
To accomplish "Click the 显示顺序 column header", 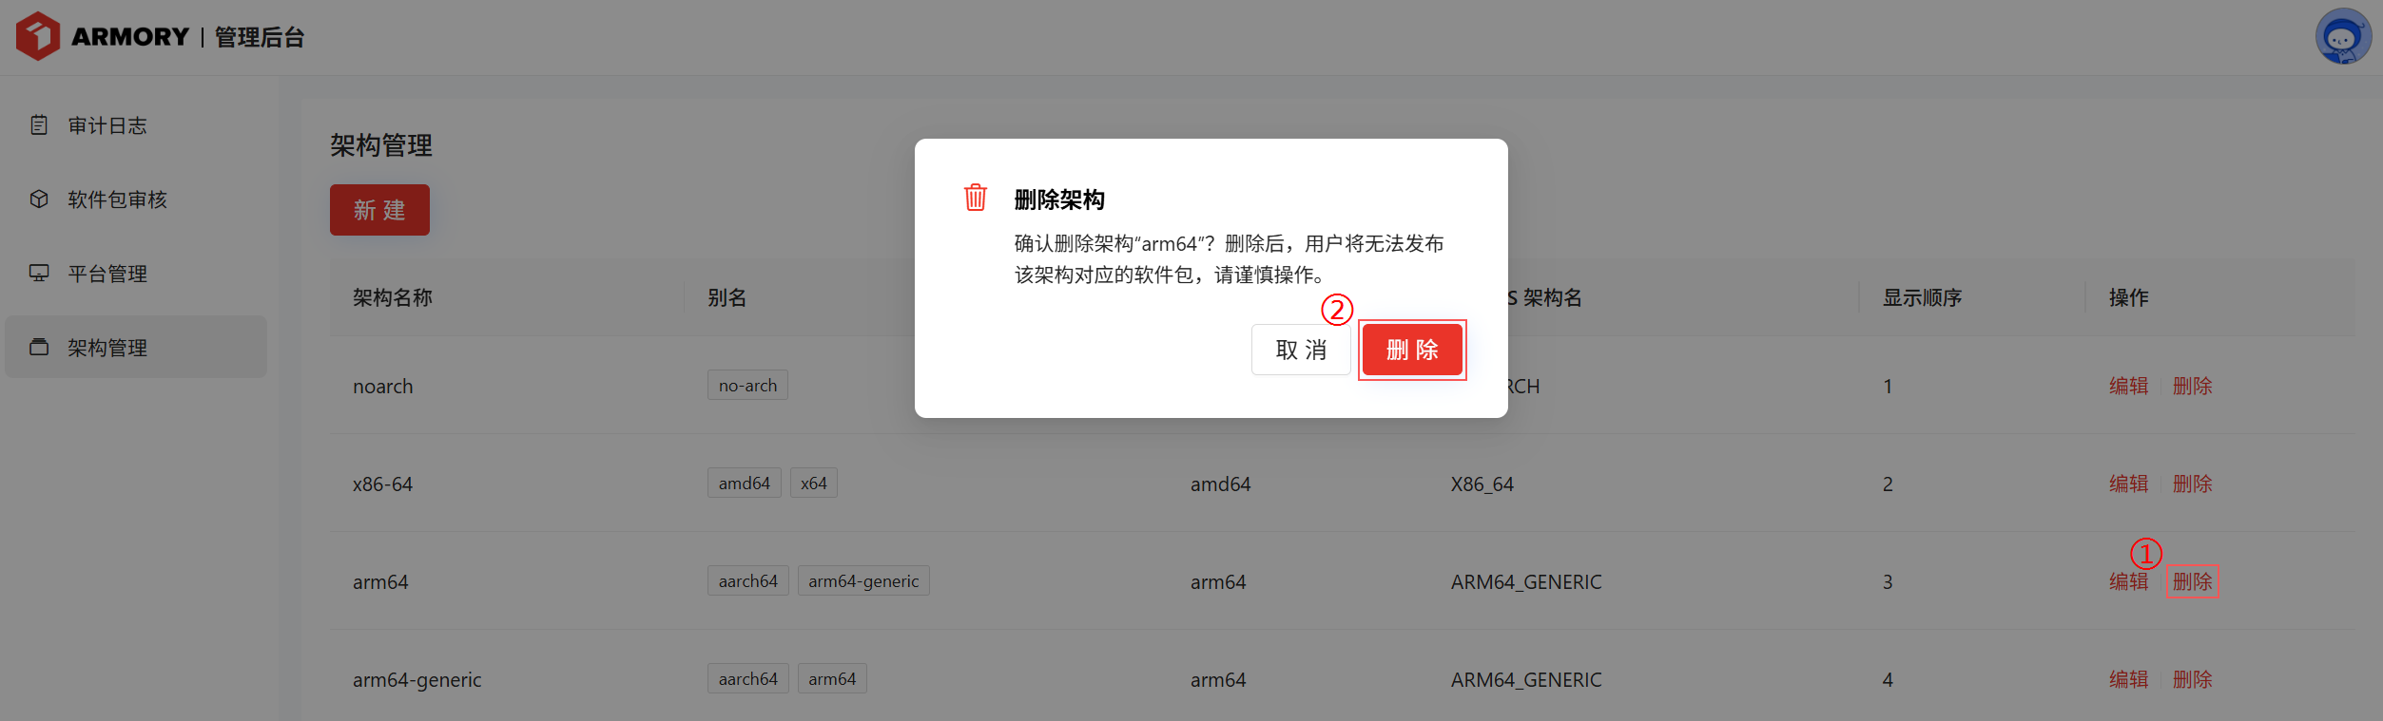I will click(x=1922, y=297).
